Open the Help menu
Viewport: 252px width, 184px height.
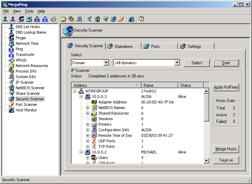41,11
